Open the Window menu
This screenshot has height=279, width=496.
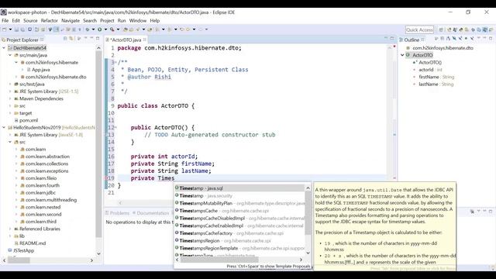(138, 21)
